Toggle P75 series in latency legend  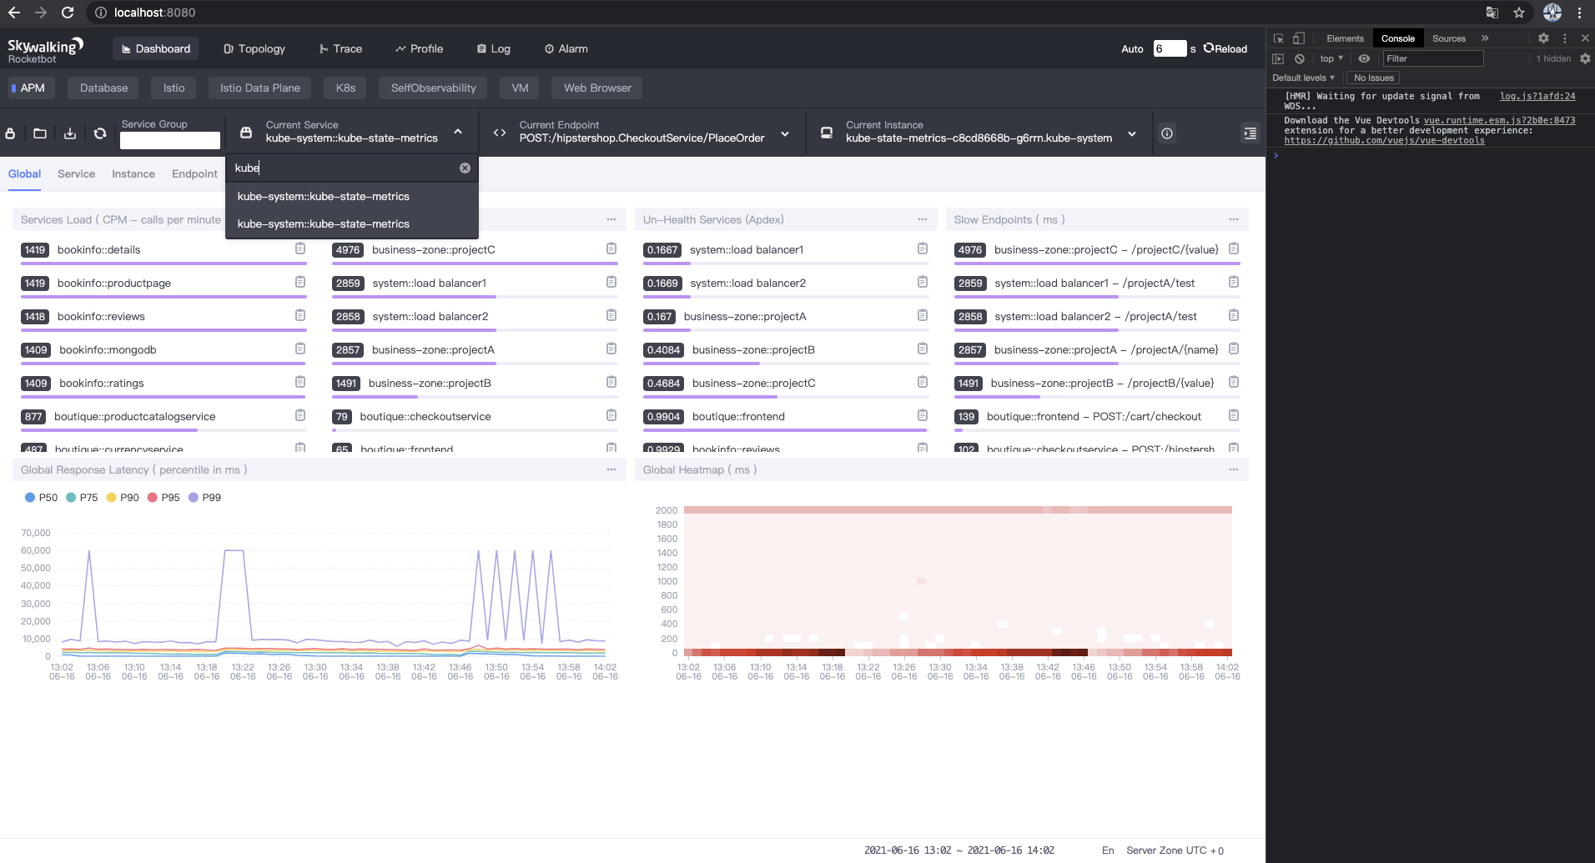pos(82,497)
